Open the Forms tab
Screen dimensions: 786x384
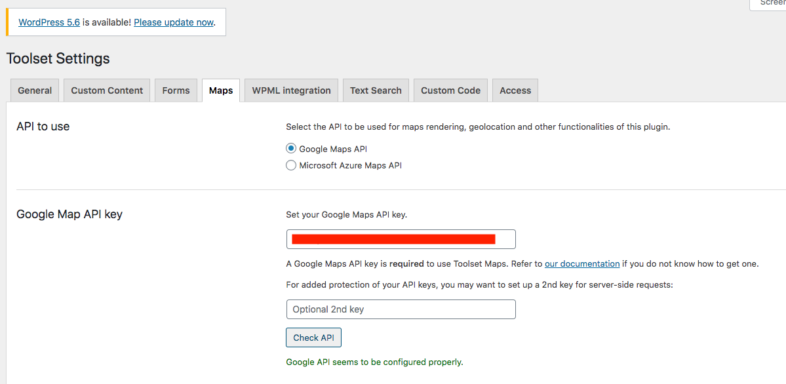[x=176, y=90]
